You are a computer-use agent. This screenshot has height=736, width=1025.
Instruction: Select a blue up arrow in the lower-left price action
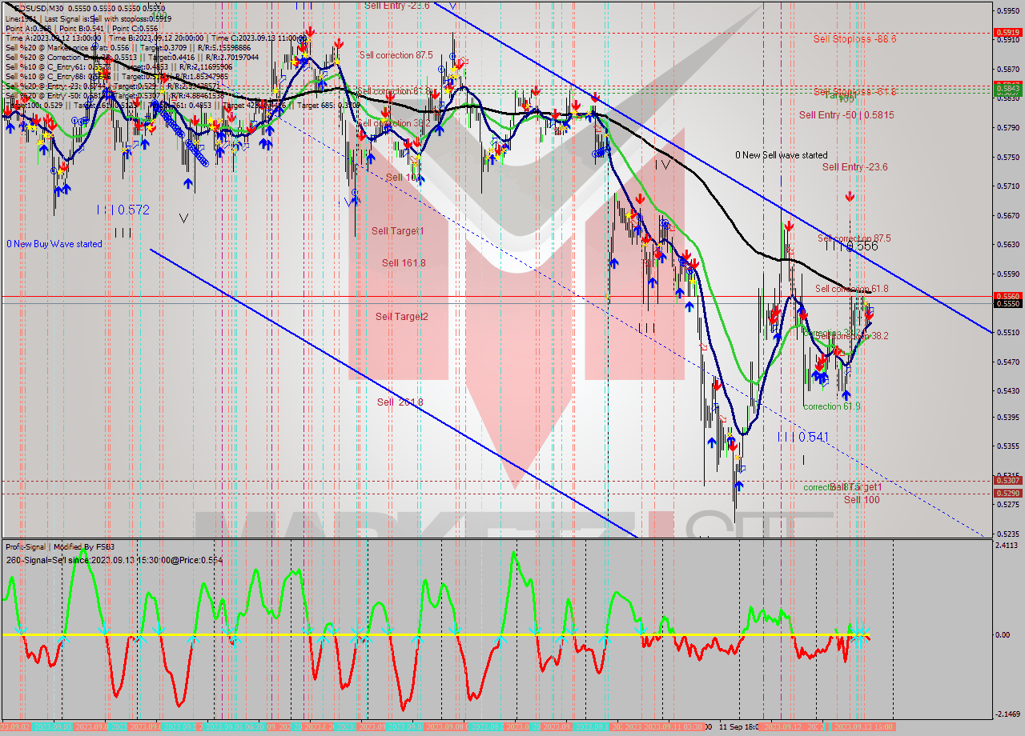(60, 190)
